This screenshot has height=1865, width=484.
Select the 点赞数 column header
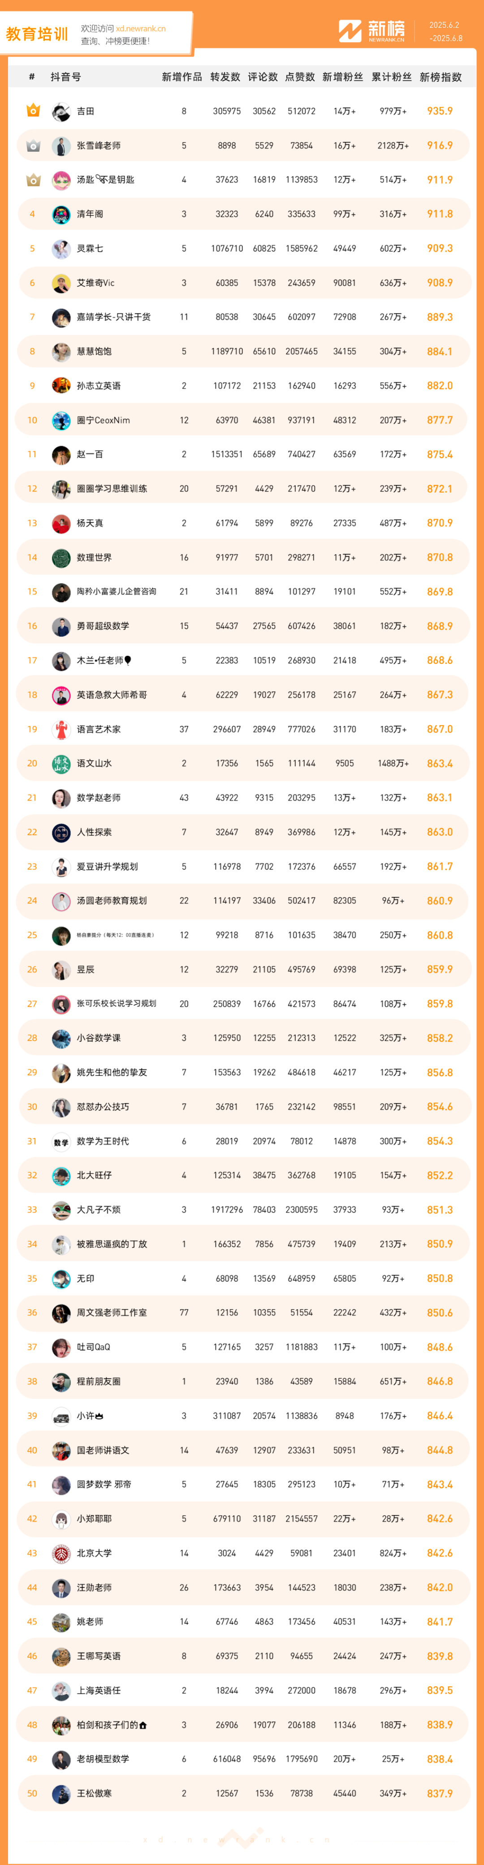coord(300,77)
